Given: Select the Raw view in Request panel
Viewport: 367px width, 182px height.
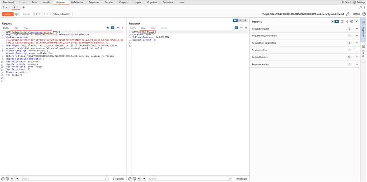Looking at the screenshot, I should [x=17, y=28].
